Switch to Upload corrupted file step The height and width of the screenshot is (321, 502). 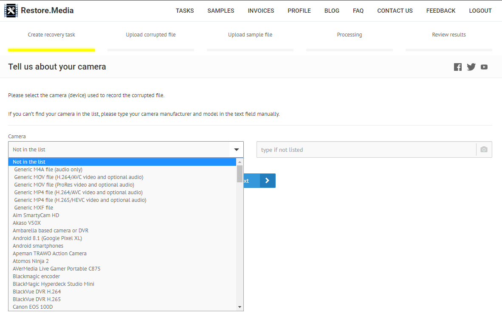click(150, 35)
